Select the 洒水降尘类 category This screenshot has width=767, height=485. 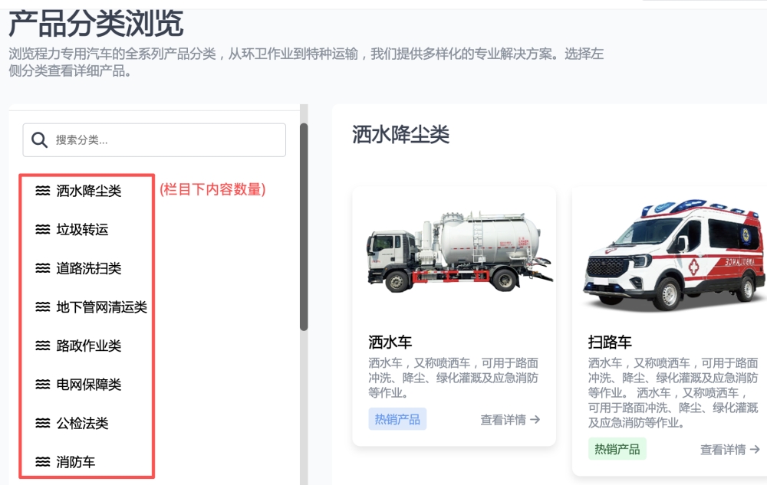tap(89, 191)
